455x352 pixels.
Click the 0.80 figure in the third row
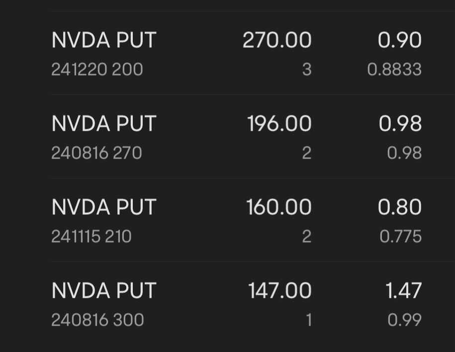click(400, 207)
